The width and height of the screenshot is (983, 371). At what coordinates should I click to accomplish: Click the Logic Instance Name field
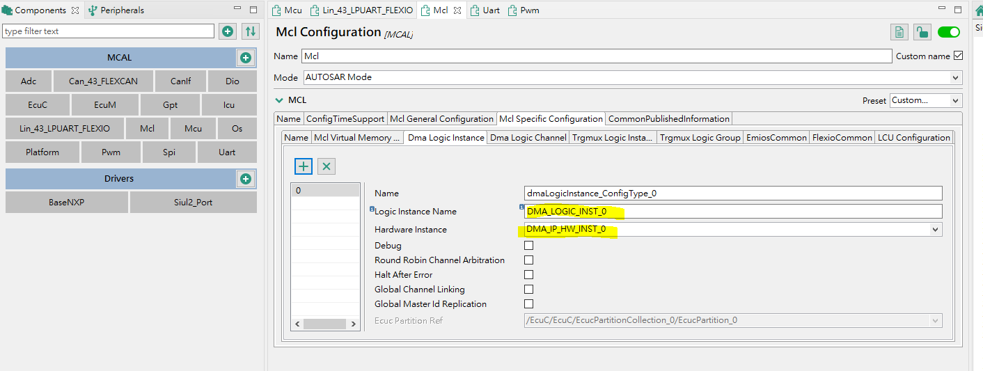733,211
